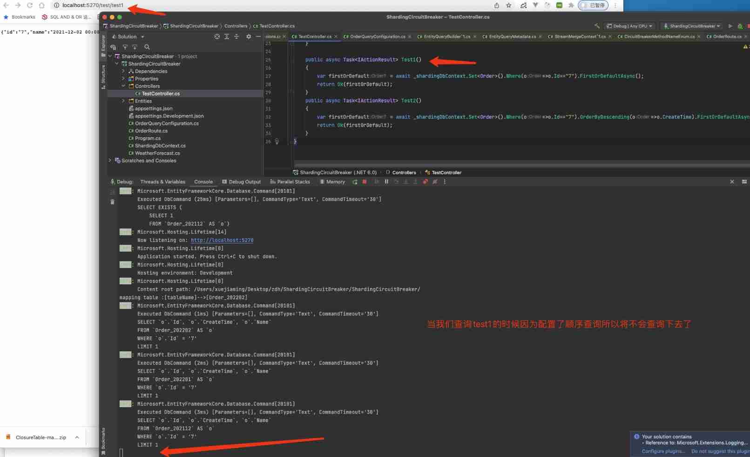This screenshot has width=750, height=457.
Task: Click the search icon in Solution panel
Action: coord(147,47)
